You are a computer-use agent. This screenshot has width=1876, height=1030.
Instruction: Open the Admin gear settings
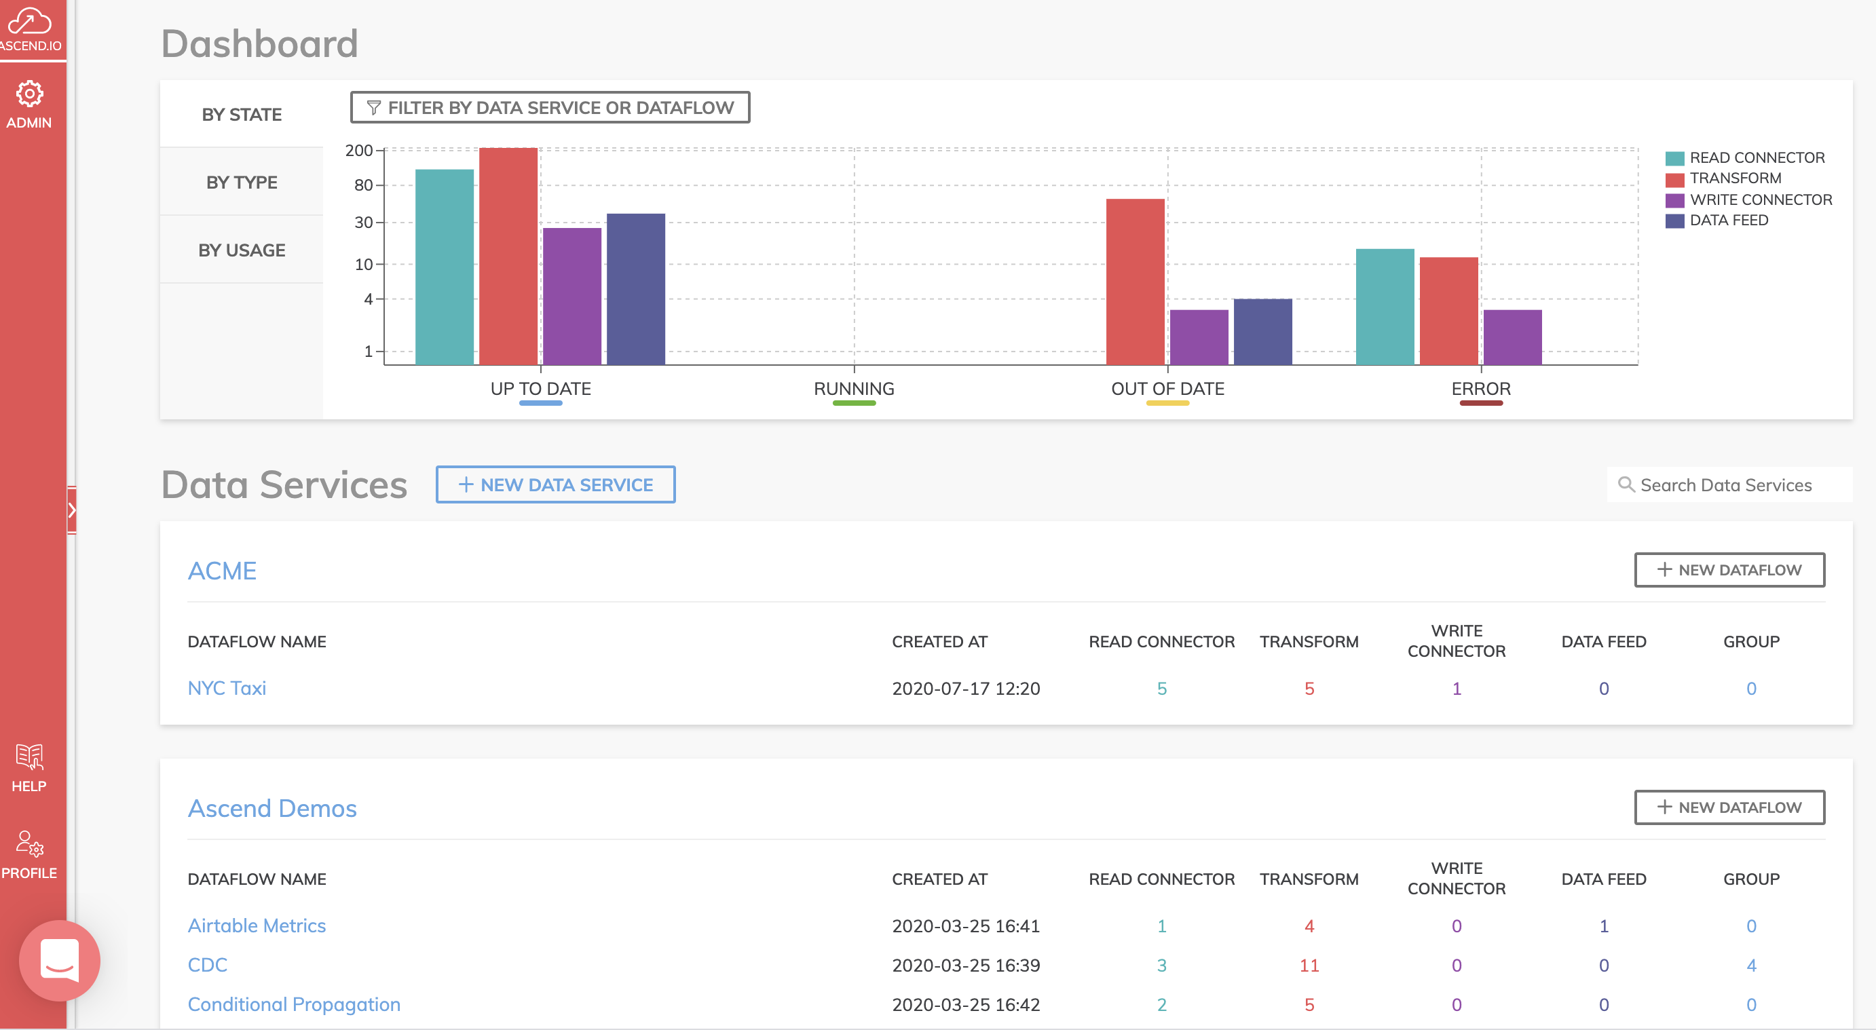pos(29,104)
